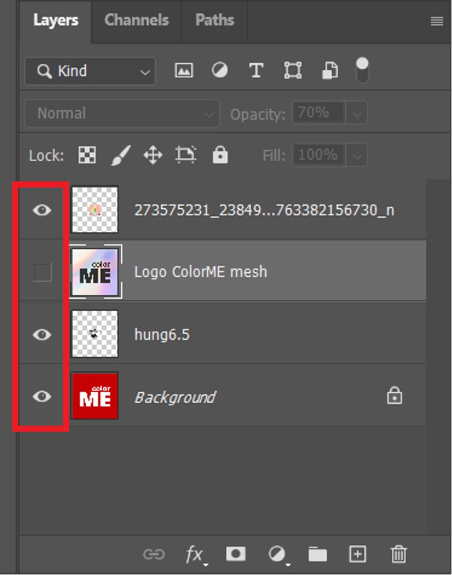Switch to the Channels tab
Image resolution: width=452 pixels, height=575 pixels.
click(x=136, y=20)
